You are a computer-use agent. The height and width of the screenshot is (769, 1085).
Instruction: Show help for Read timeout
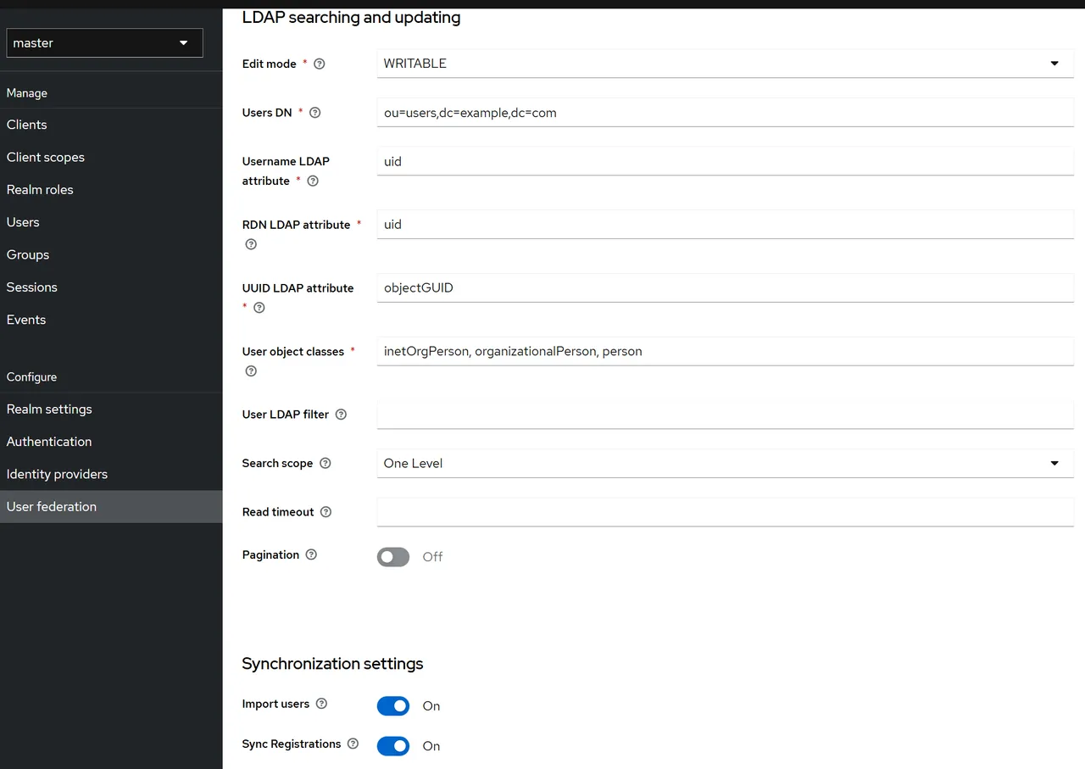[325, 512]
